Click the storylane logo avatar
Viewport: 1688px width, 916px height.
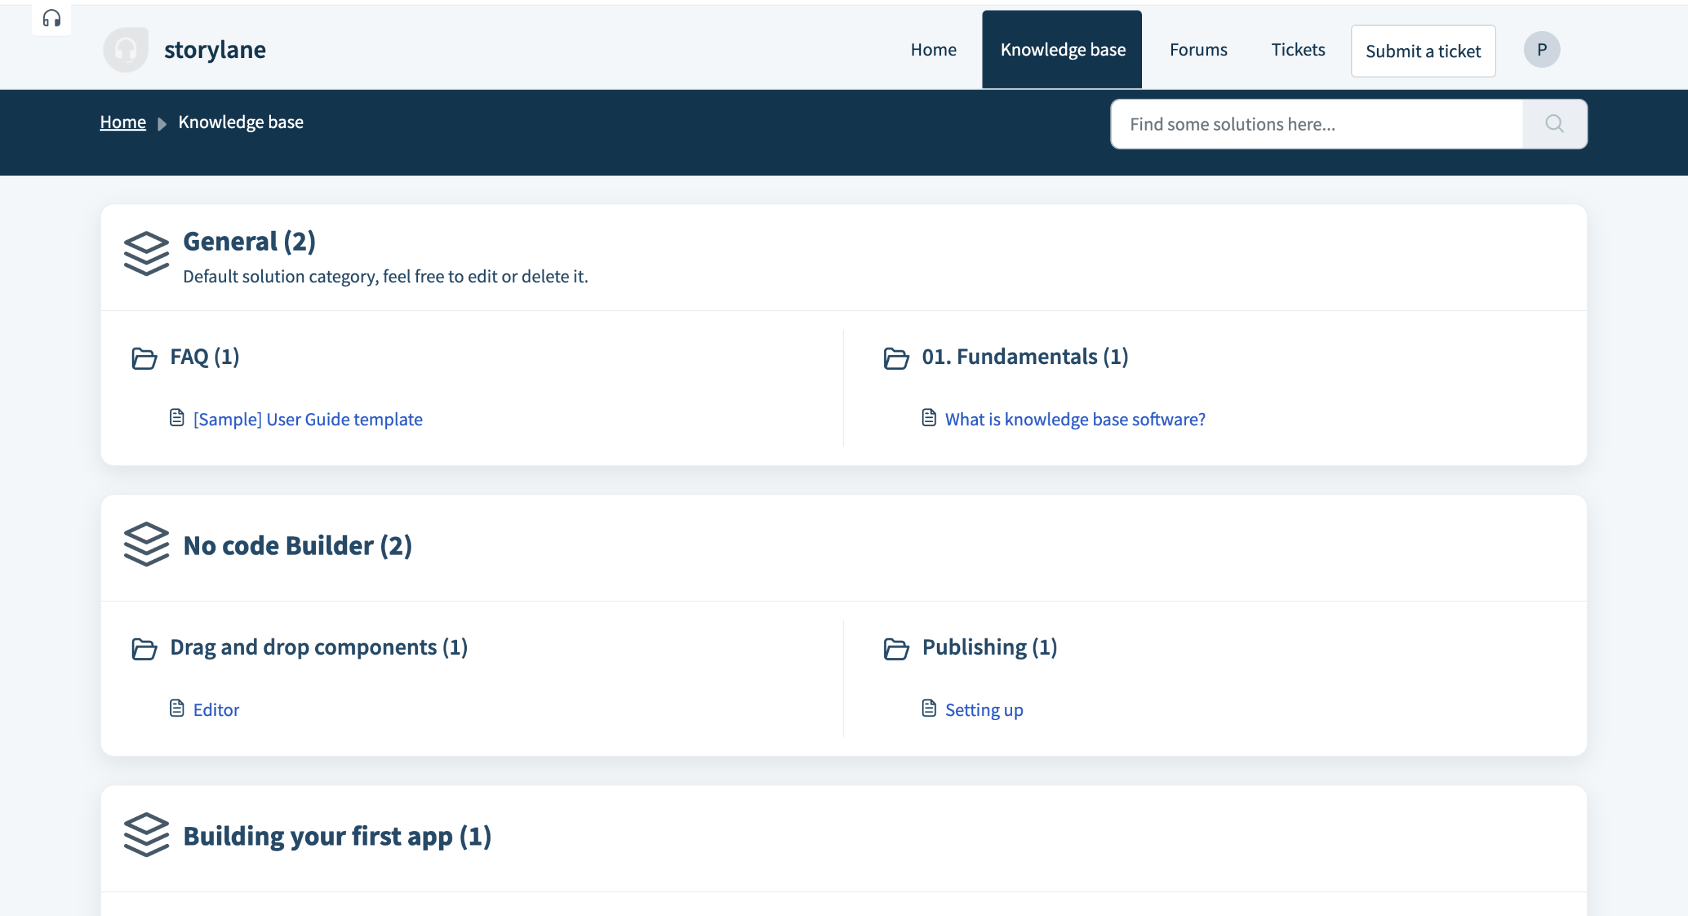(126, 49)
